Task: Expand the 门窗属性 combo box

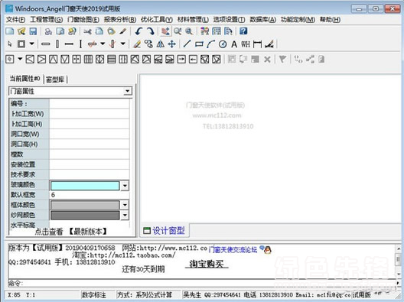Action: coord(127,91)
